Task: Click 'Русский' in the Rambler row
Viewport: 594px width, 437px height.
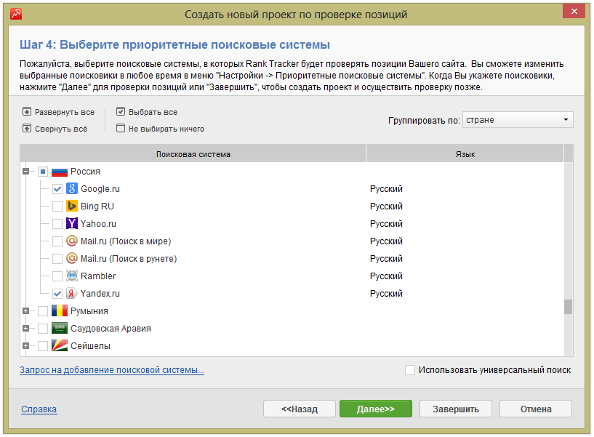Action: click(386, 276)
